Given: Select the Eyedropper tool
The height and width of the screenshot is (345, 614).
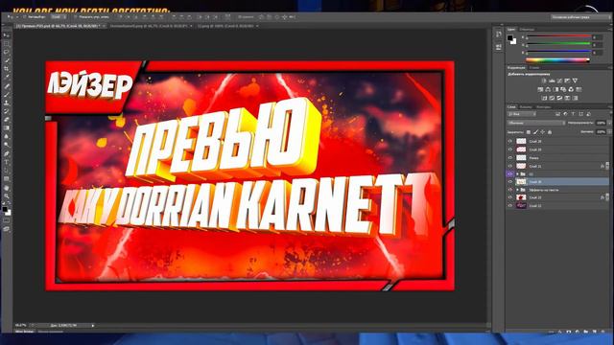Looking at the screenshot, I should pos(7,77).
